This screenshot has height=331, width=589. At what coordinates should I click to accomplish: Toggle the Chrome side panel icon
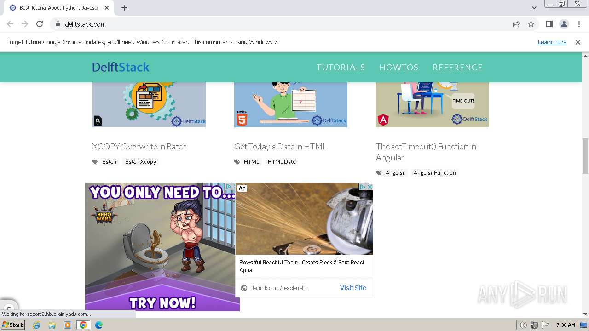click(x=549, y=24)
